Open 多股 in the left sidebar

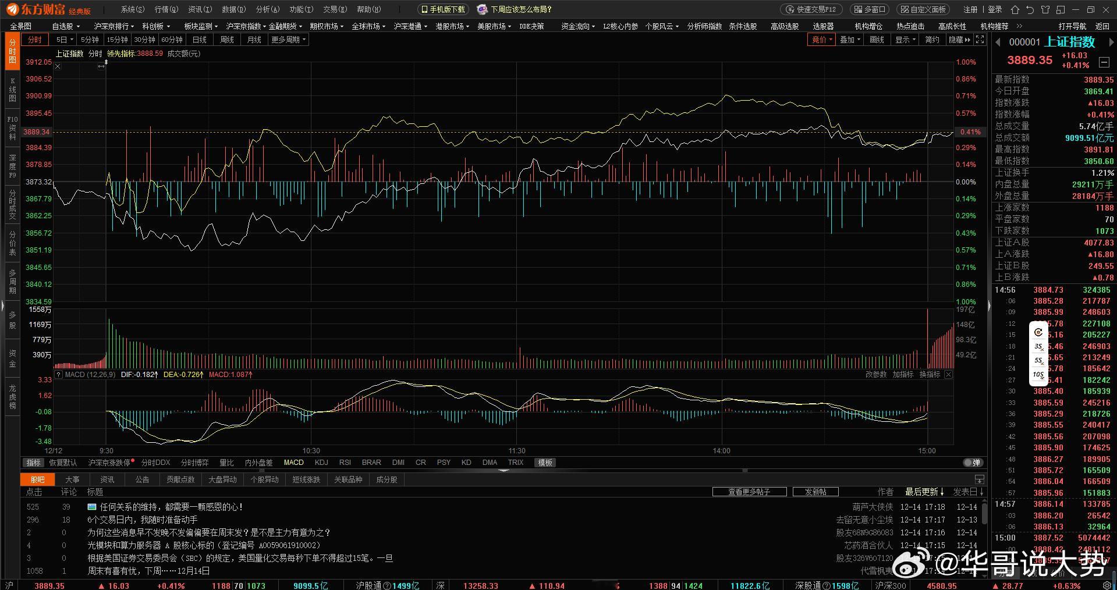coord(12,320)
